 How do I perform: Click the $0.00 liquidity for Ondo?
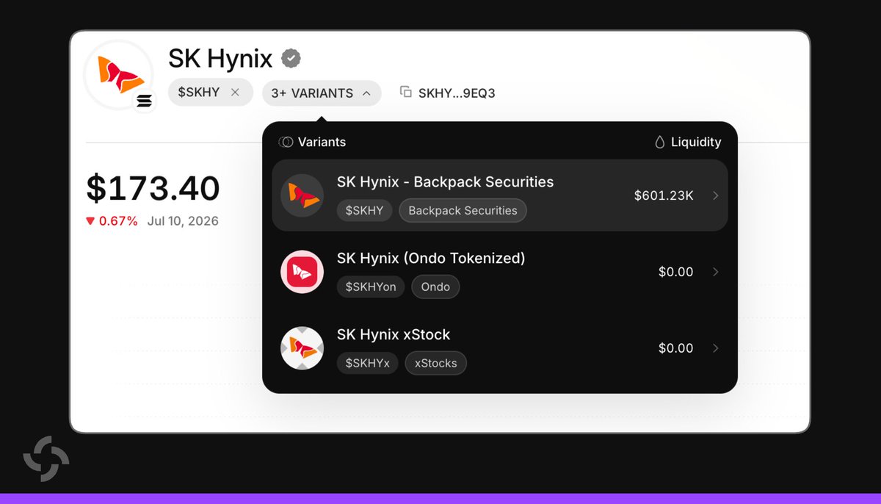[x=675, y=272]
